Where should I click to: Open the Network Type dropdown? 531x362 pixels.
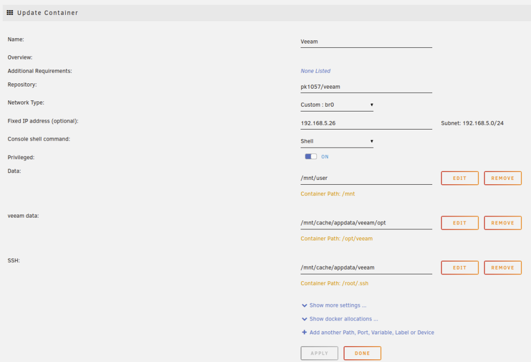click(x=337, y=105)
